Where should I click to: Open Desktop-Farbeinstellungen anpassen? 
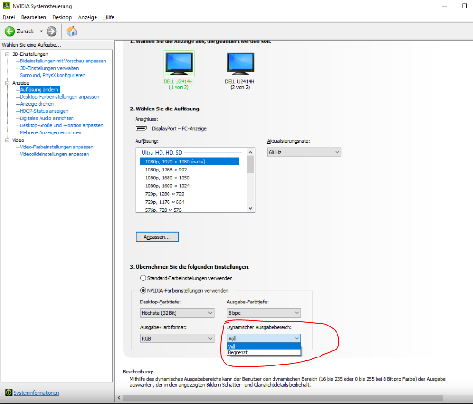(59, 97)
